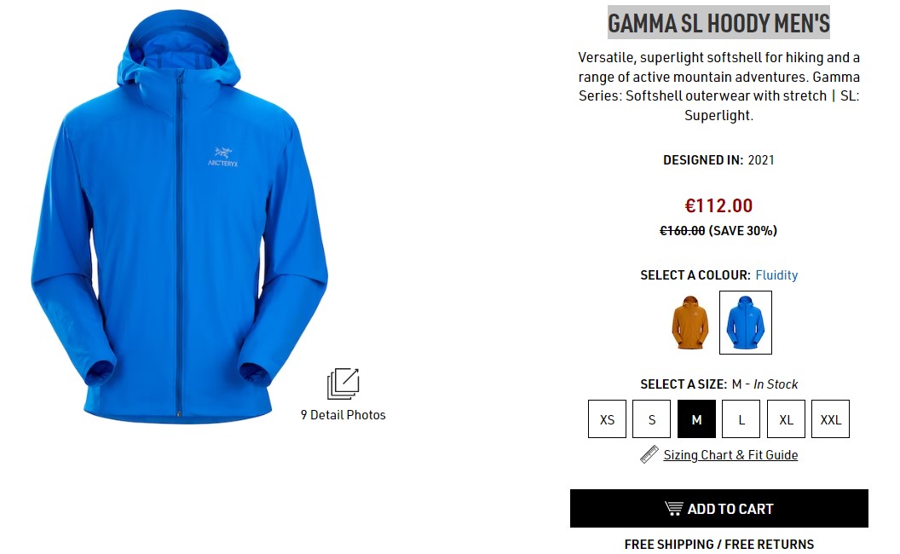Select the blue Fluidity colour swatch
This screenshot has width=900, height=554.
point(746,322)
